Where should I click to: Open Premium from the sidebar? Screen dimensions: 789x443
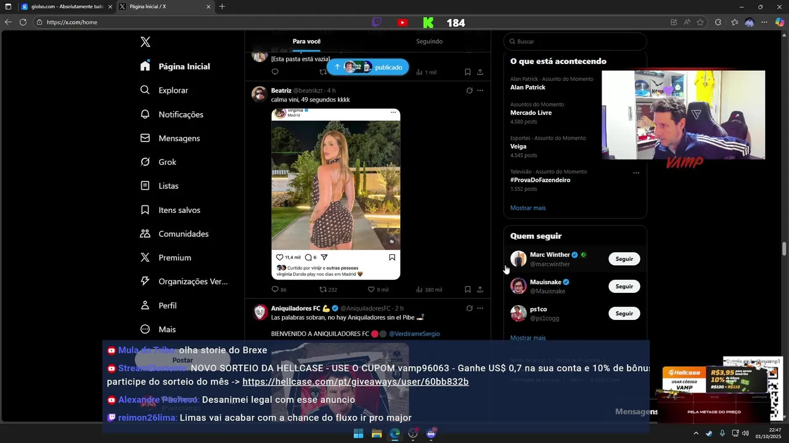click(166, 258)
